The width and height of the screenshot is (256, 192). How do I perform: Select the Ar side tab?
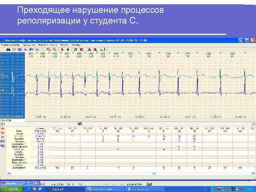pos(3,128)
